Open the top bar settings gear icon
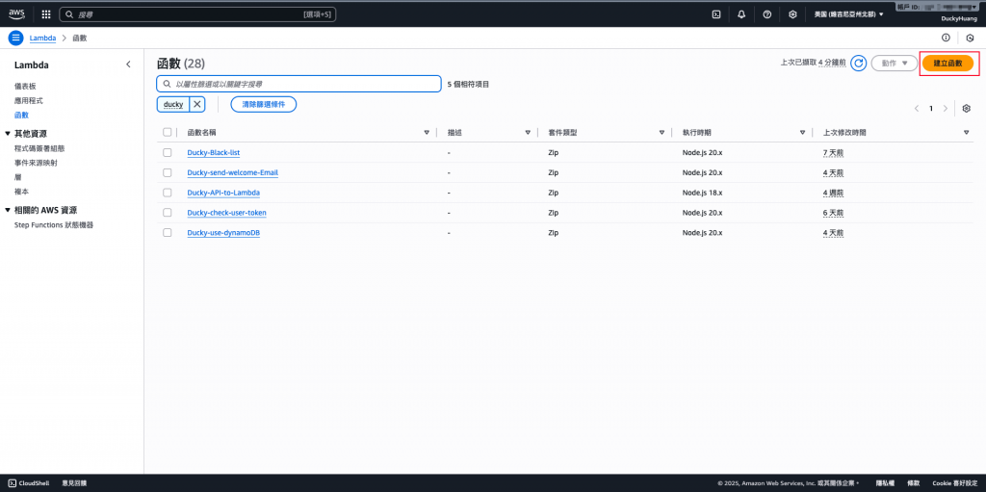The width and height of the screenshot is (986, 492). point(793,13)
